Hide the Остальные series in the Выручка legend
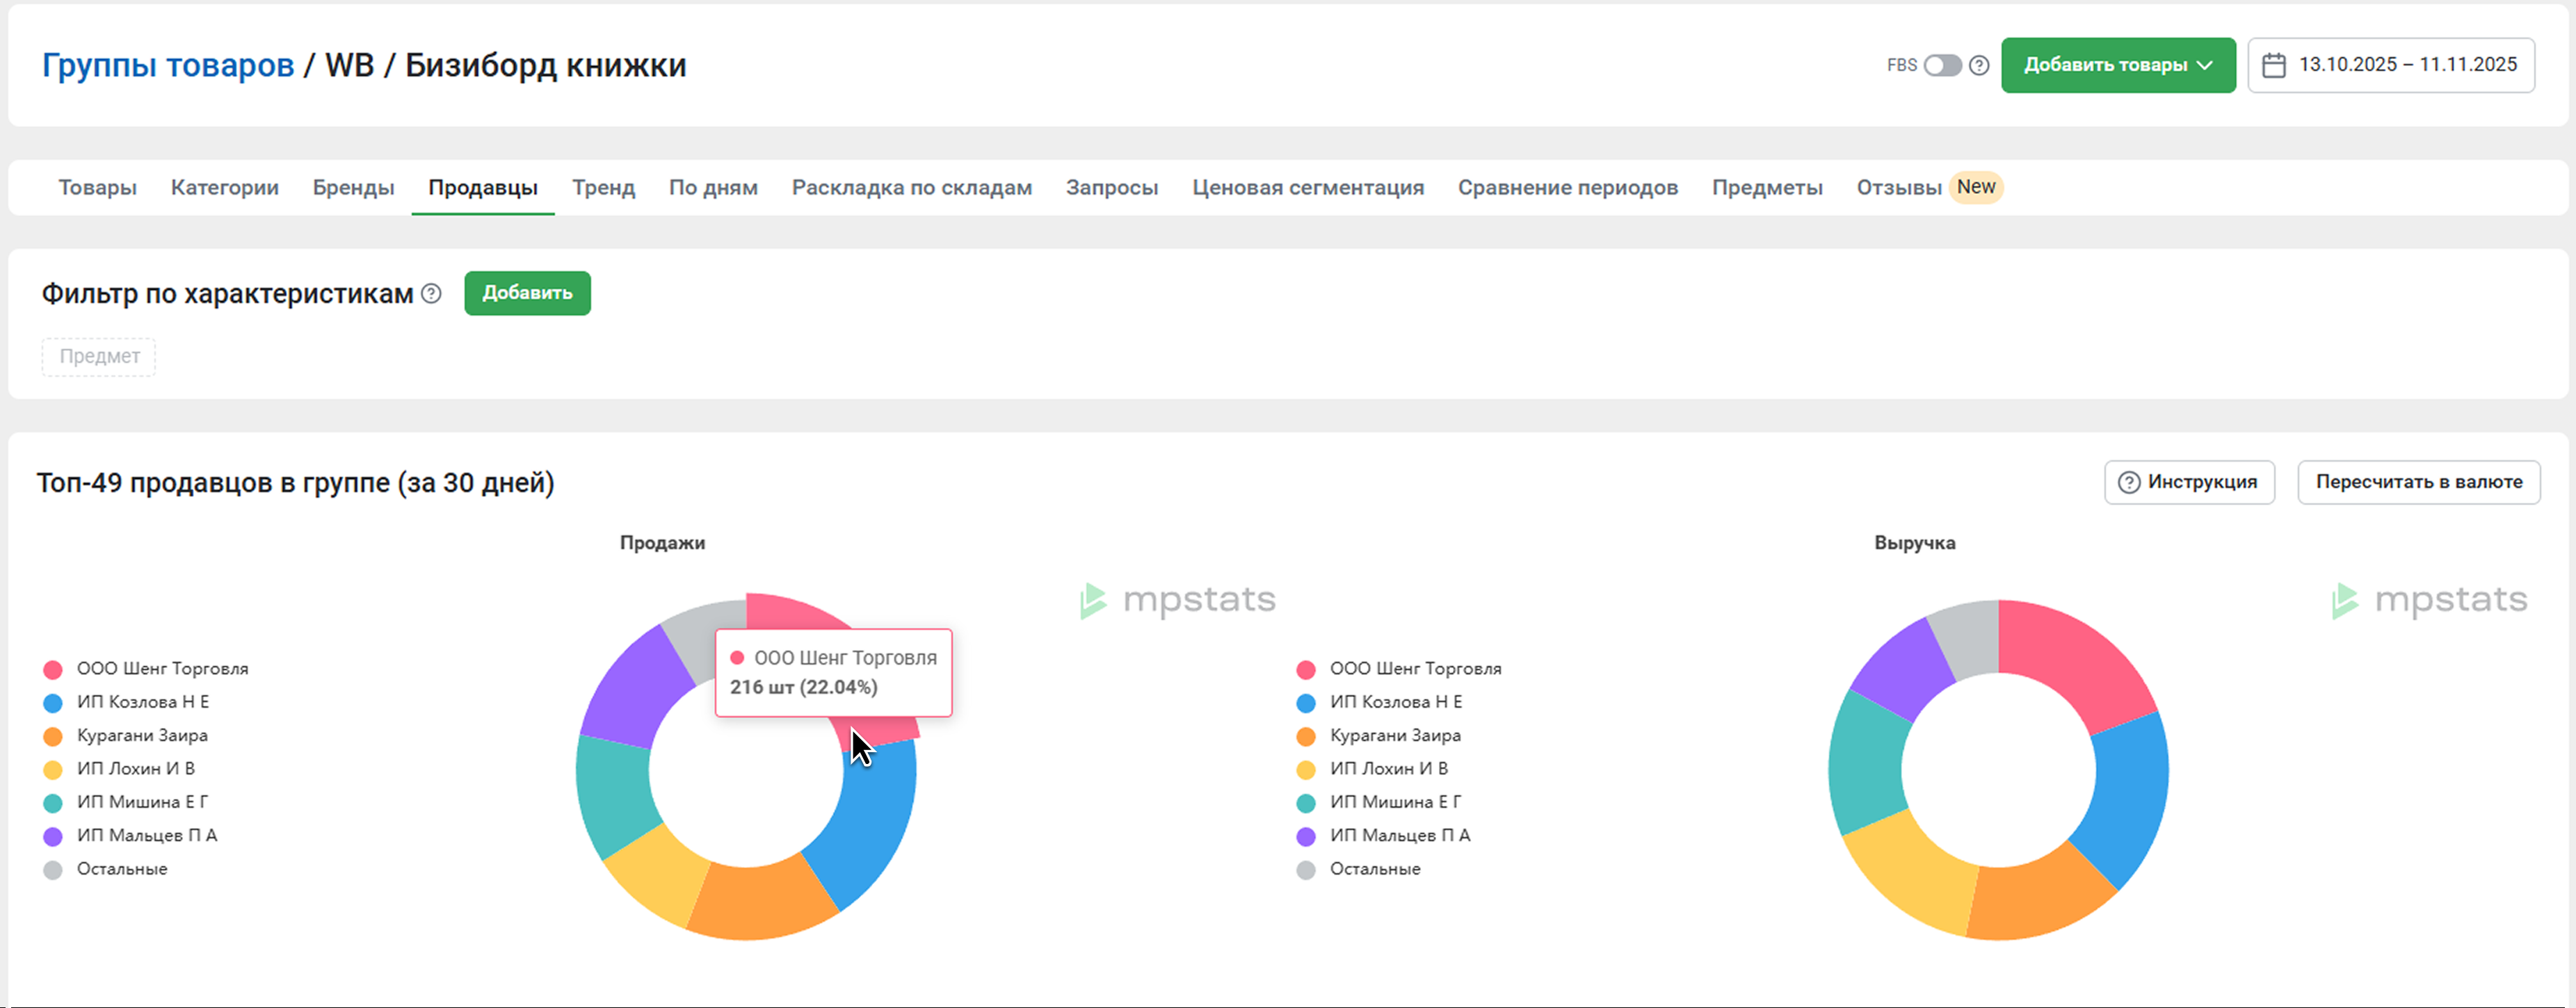 [1374, 869]
